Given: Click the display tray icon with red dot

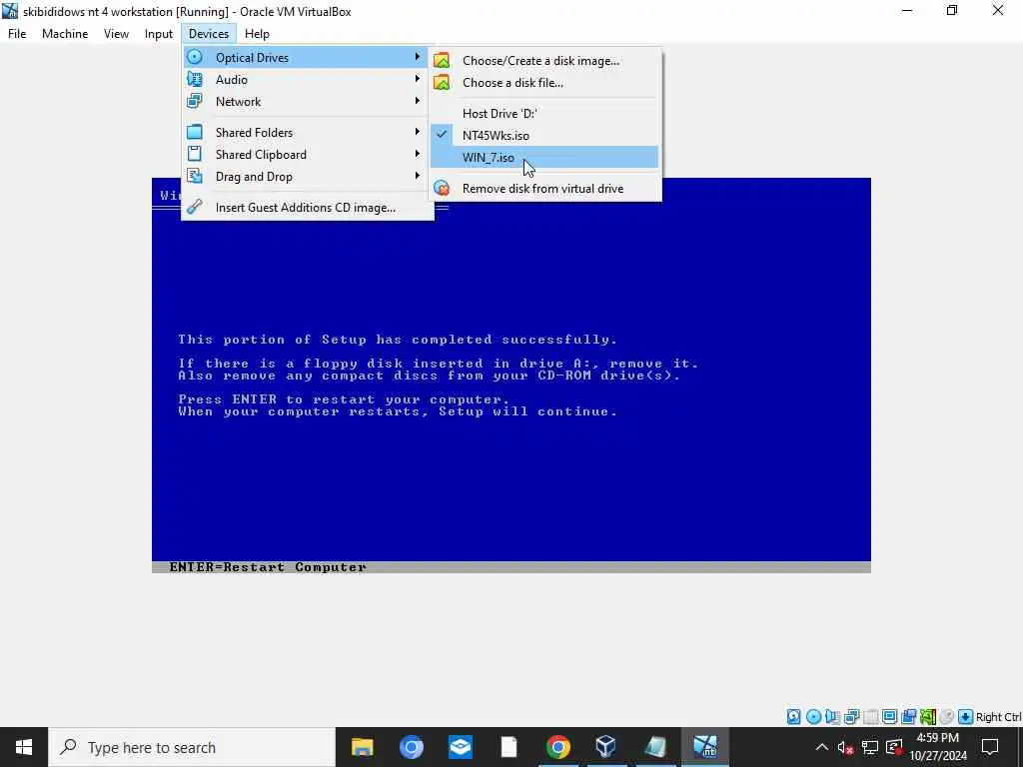Looking at the screenshot, I should (894, 747).
